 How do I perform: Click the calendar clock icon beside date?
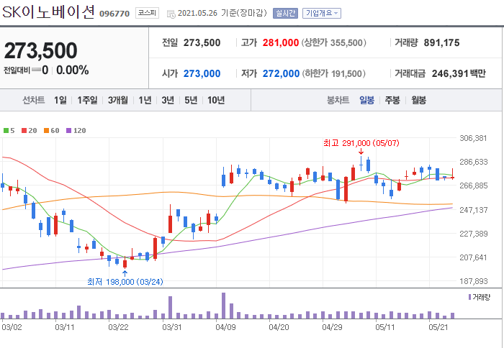(171, 14)
